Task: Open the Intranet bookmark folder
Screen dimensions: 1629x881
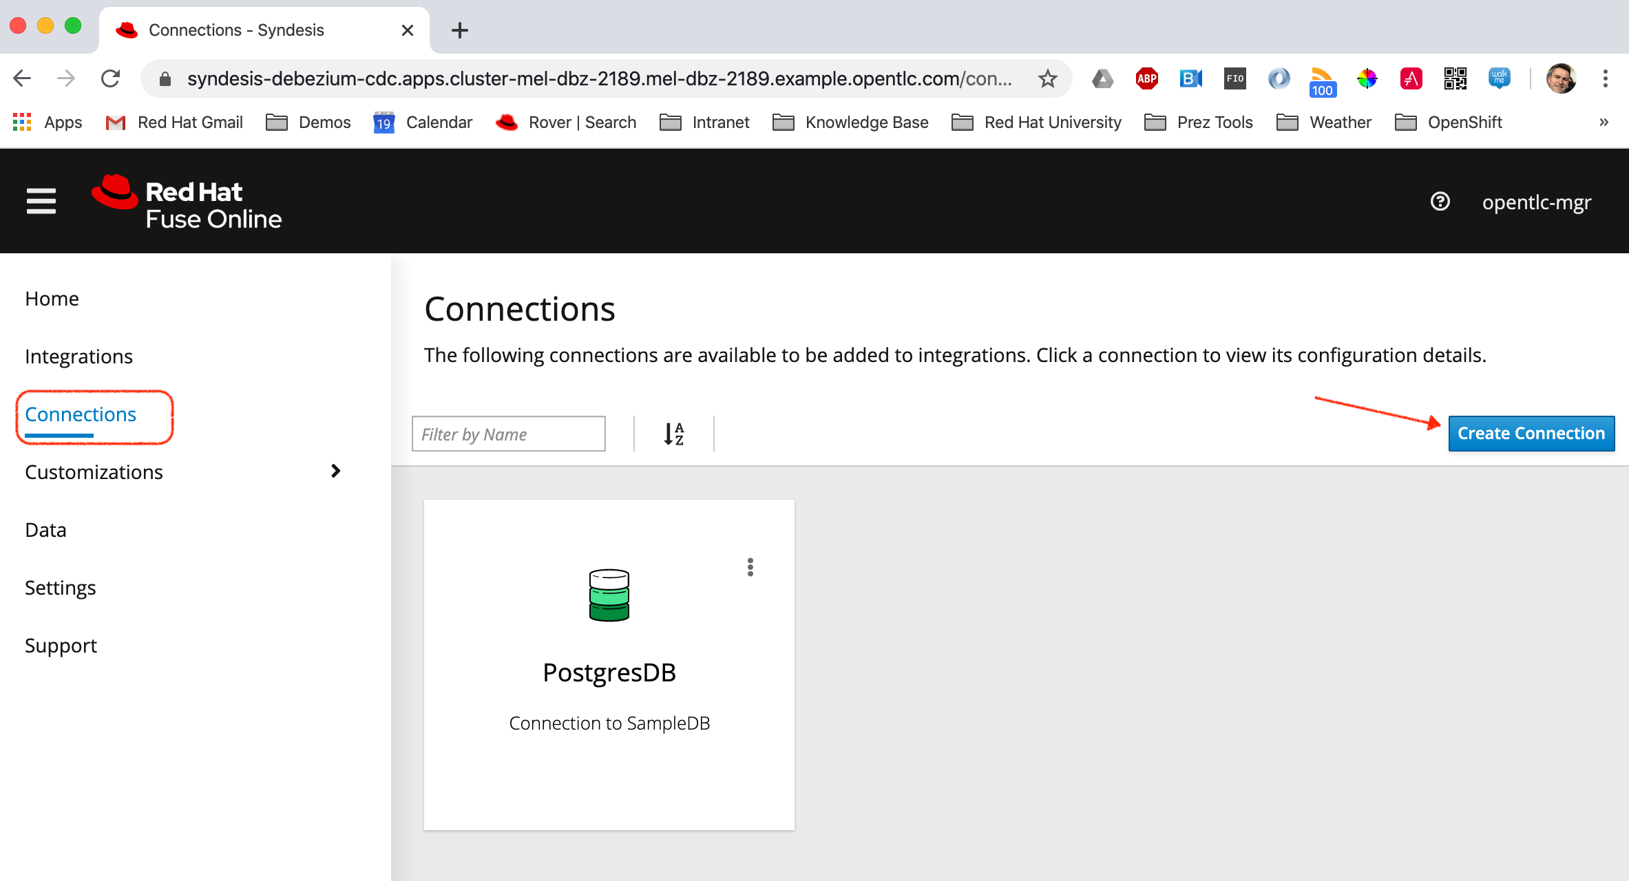Action: (705, 123)
